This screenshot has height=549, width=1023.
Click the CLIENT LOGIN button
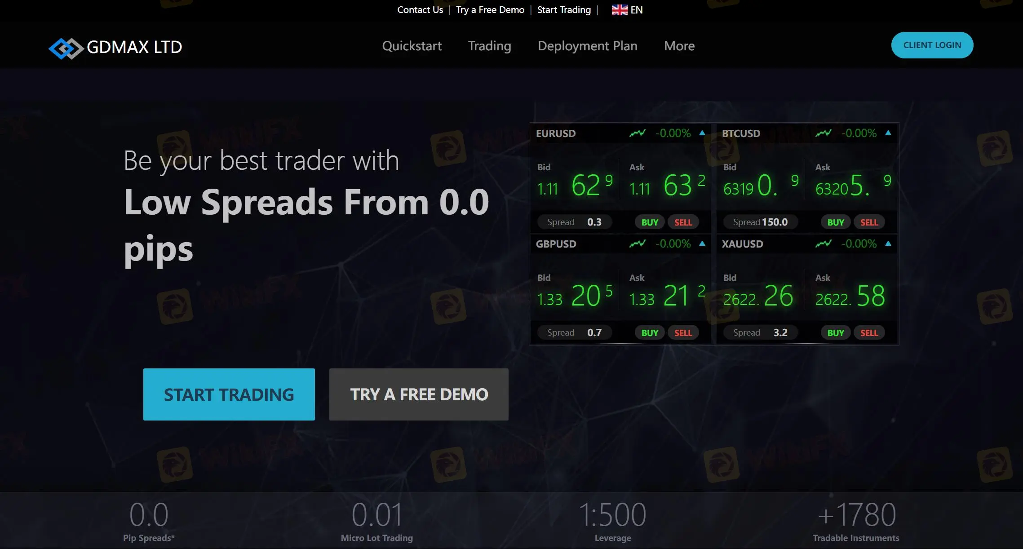coord(932,44)
